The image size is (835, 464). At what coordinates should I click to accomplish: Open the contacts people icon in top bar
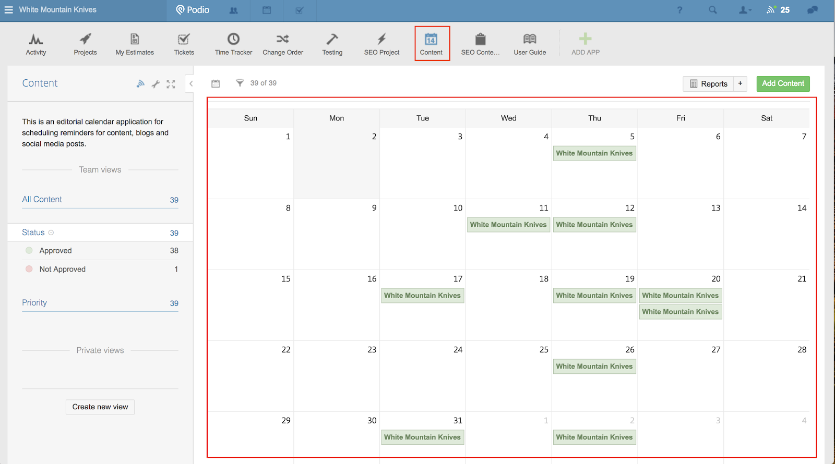pyautogui.click(x=233, y=10)
